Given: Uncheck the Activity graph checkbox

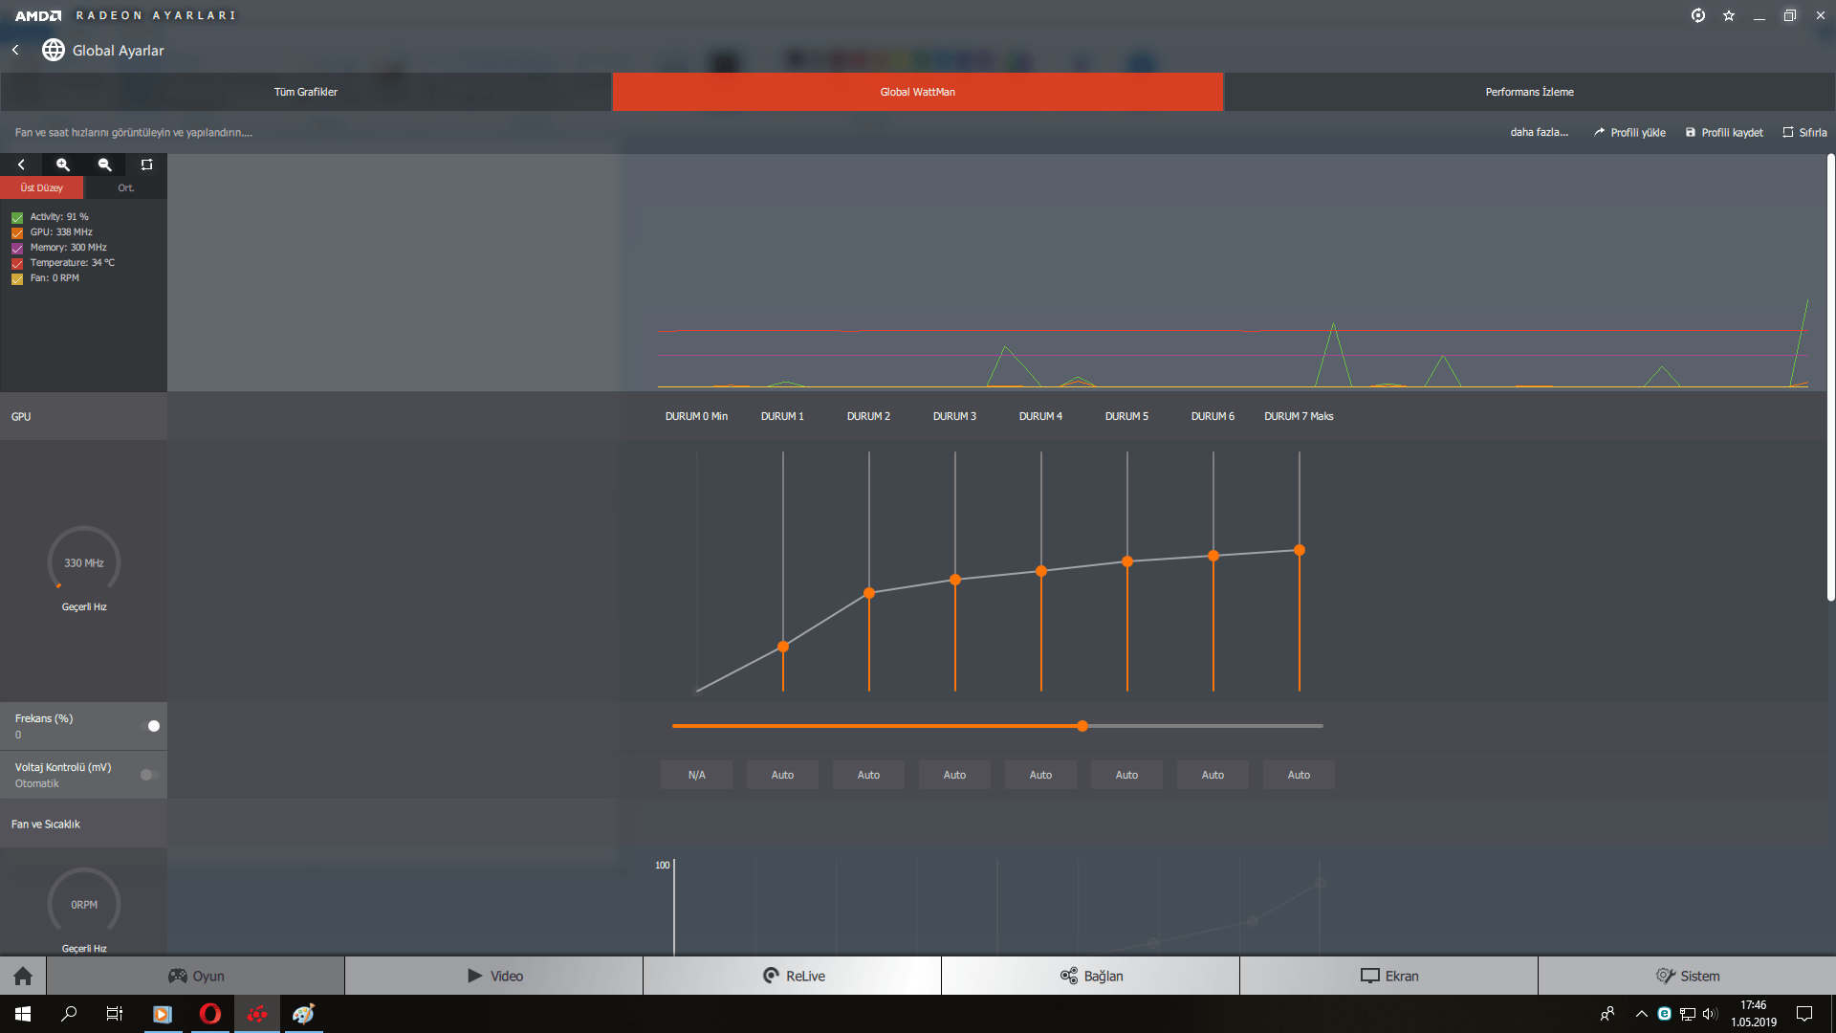Looking at the screenshot, I should pyautogui.click(x=17, y=218).
